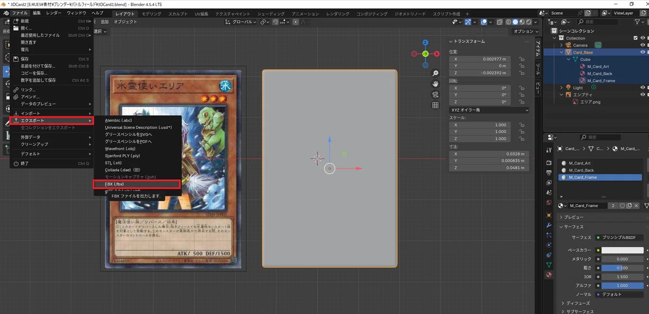Hide エンプティ with its eye icon
Viewport: 649px width, 314px height.
click(x=643, y=95)
